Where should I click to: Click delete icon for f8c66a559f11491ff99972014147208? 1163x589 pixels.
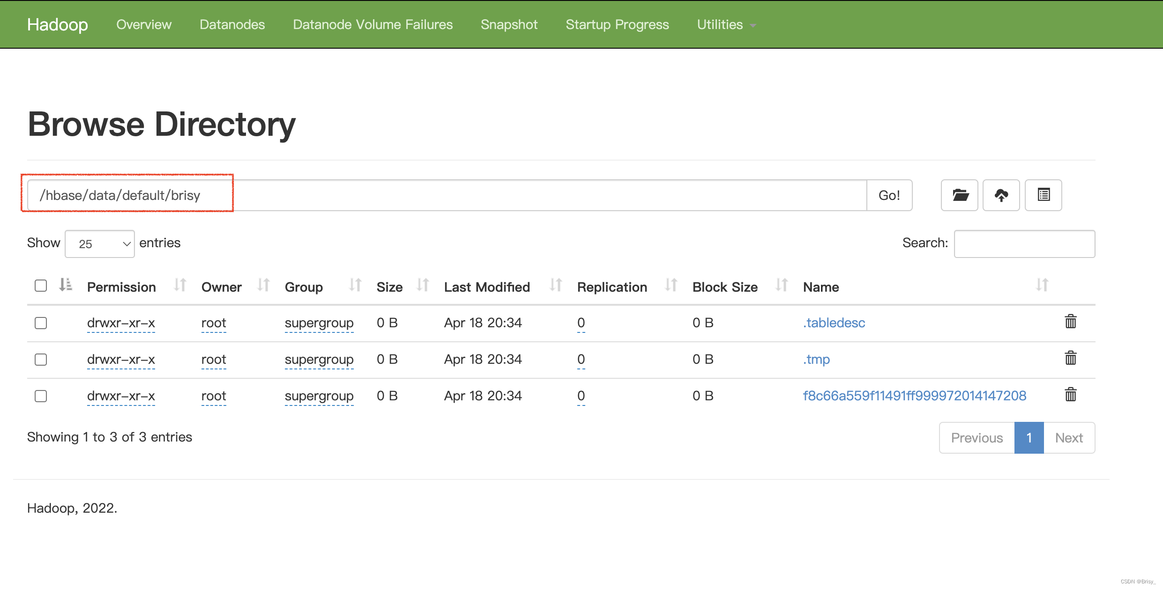[x=1071, y=394]
